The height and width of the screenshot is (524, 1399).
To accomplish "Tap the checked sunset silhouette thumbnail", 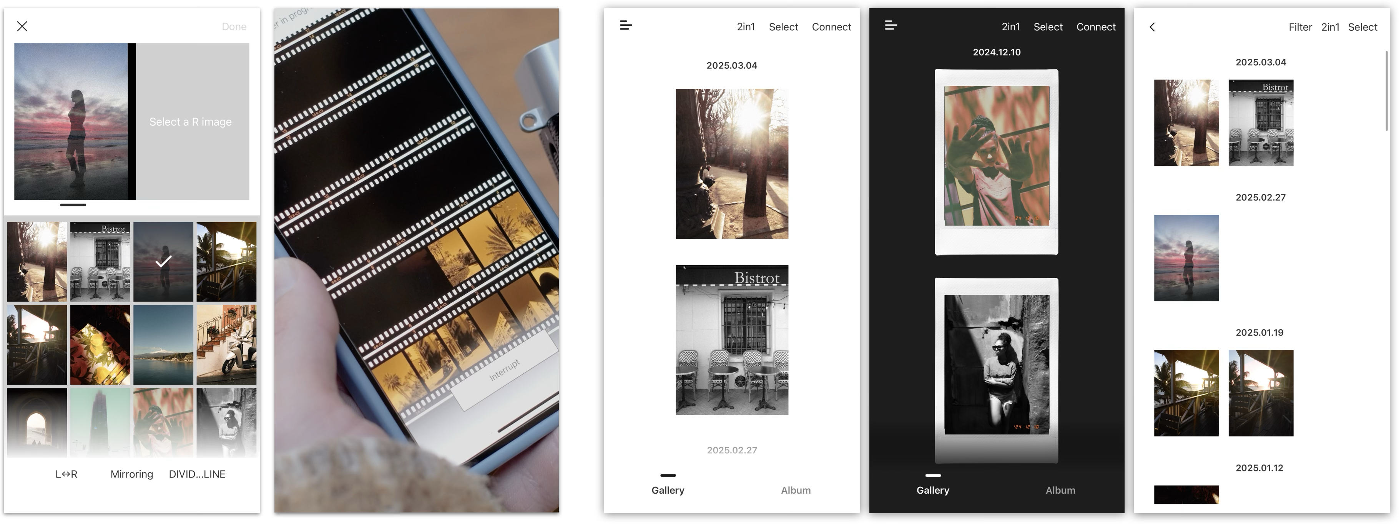I will (x=163, y=262).
